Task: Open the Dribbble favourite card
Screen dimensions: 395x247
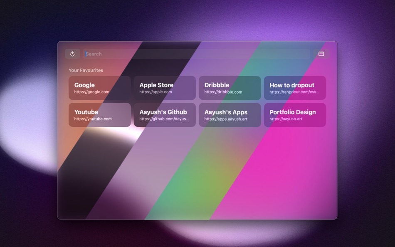Action: tap(230, 88)
